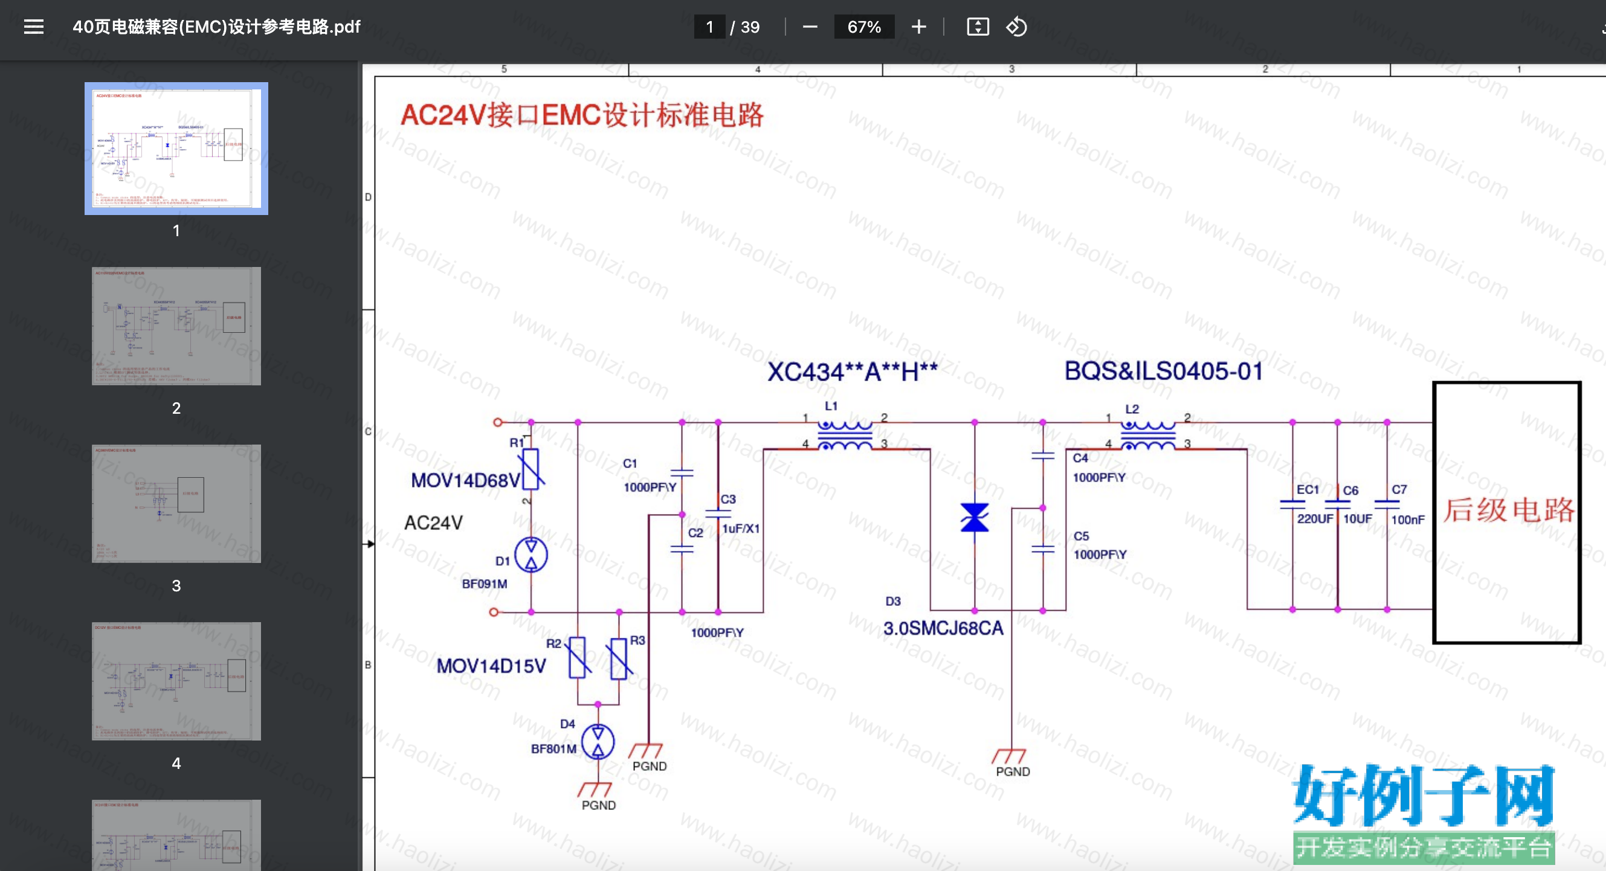The height and width of the screenshot is (871, 1606).
Task: Go to page 4 thumbnail
Action: pyautogui.click(x=176, y=681)
